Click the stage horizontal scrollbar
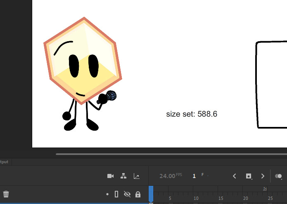This screenshot has width=287, height=204. (x=171, y=154)
